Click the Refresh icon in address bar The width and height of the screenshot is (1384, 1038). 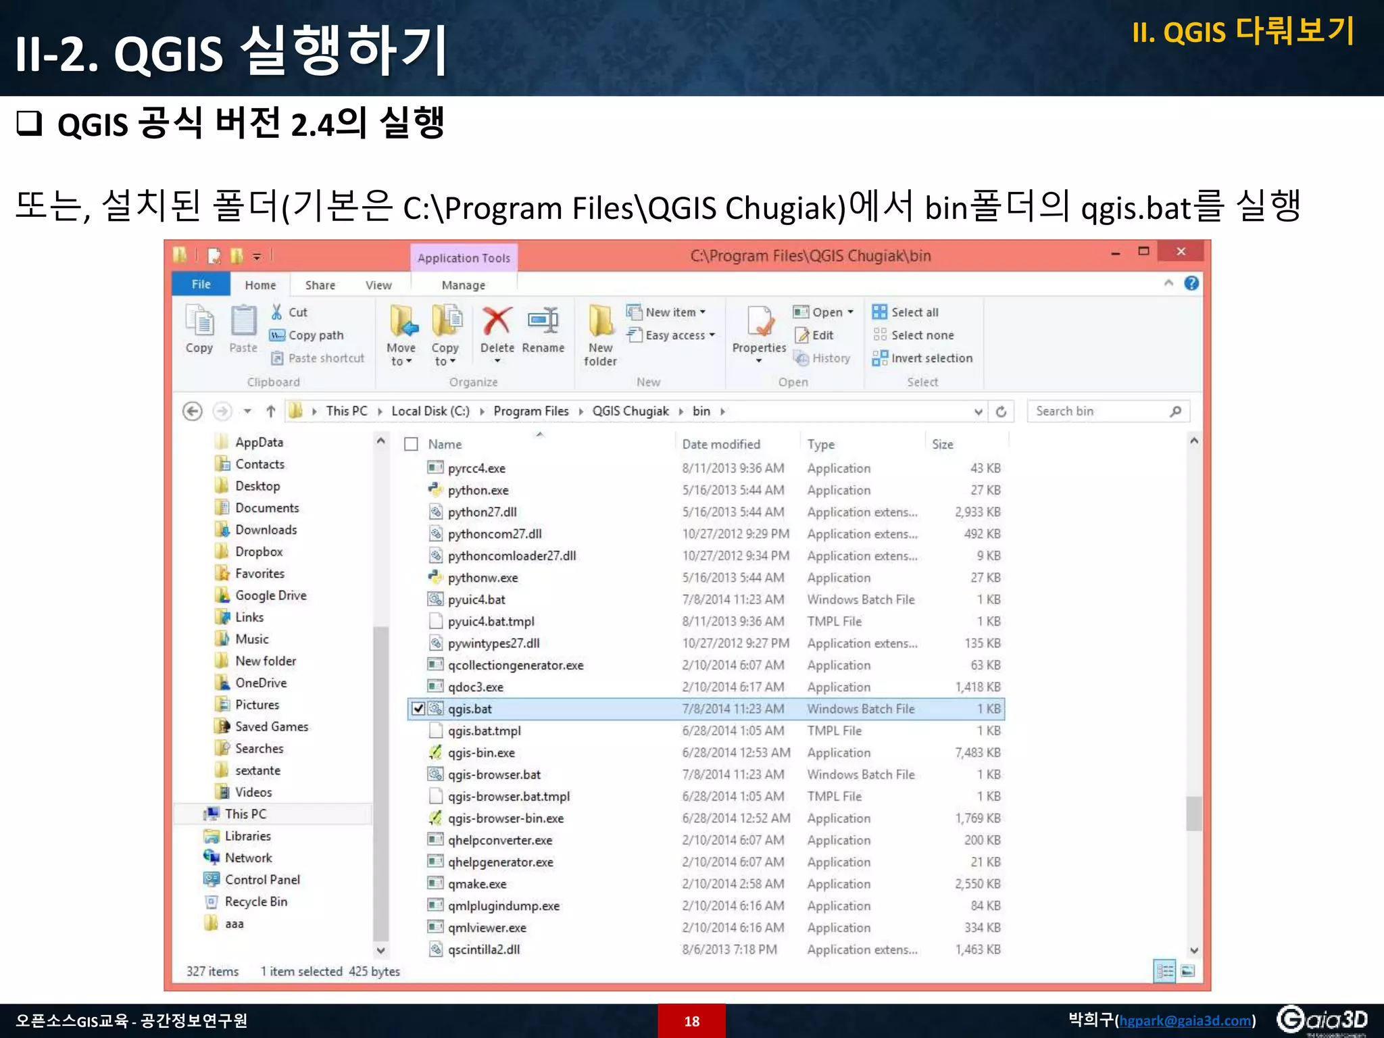(x=1001, y=412)
